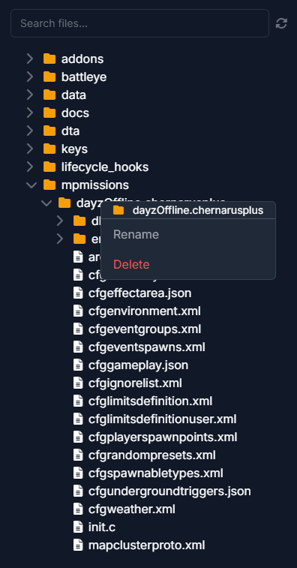Click the dta folder icon
Screen dimensions: 297x568
[x=49, y=131]
